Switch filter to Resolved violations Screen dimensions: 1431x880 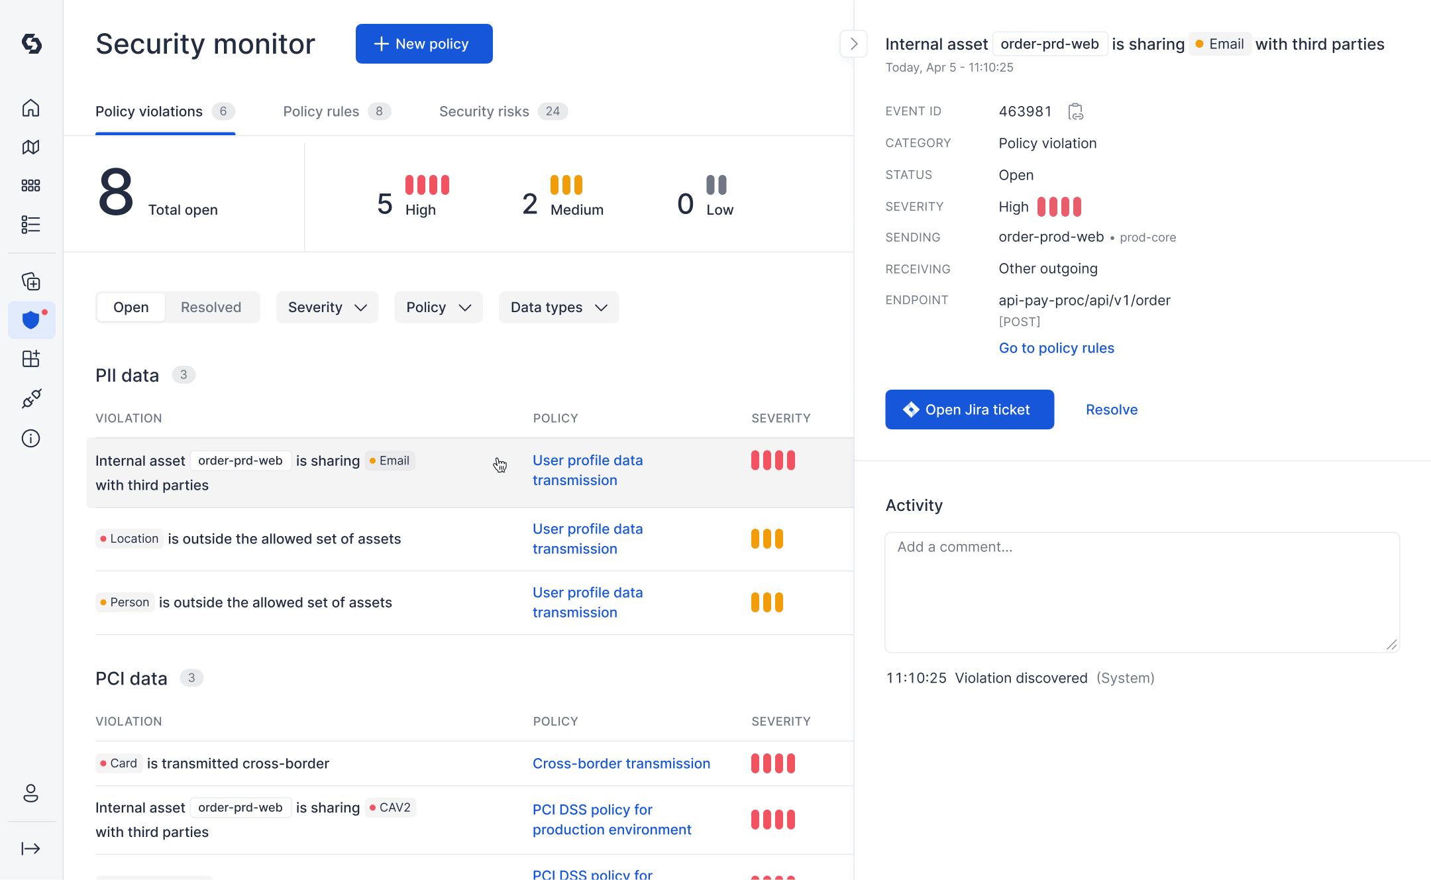211,307
